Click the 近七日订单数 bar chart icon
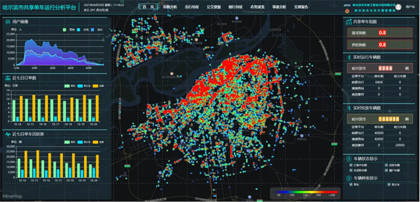 (7, 78)
